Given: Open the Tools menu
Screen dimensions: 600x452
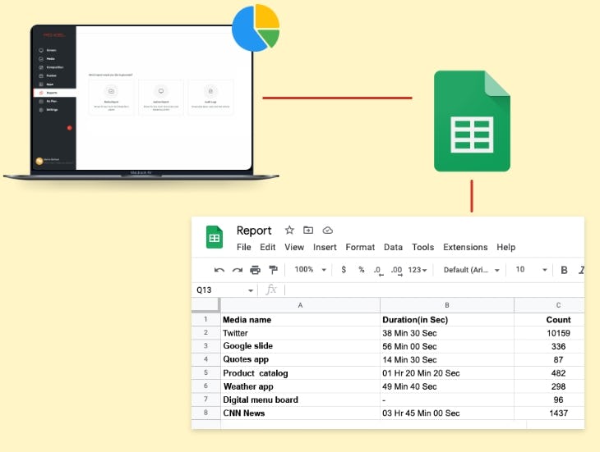Looking at the screenshot, I should pos(422,247).
